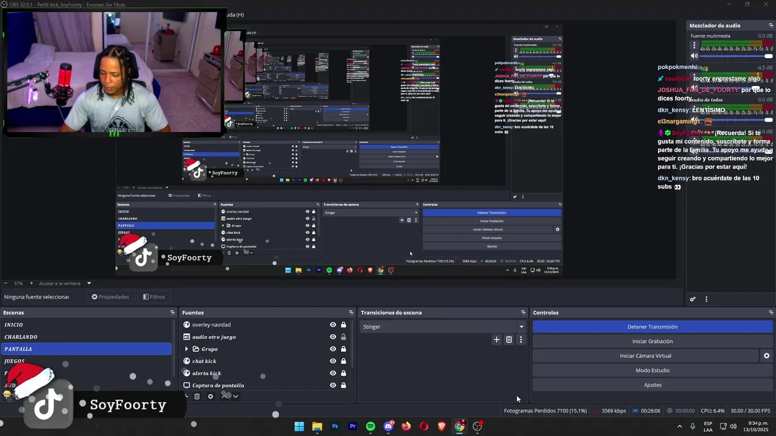Open Ajustes settings
Image resolution: width=776 pixels, height=436 pixels.
tap(652, 385)
